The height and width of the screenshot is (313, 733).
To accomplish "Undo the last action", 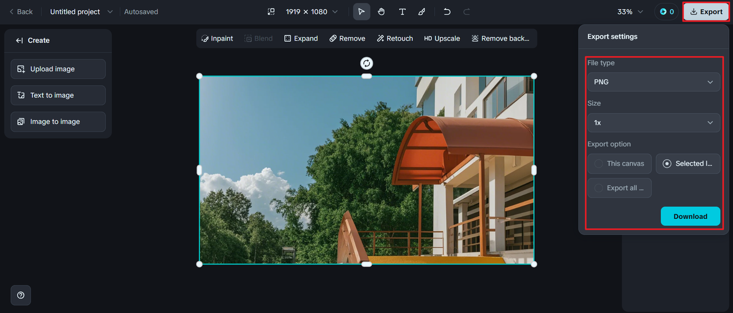I will point(447,11).
